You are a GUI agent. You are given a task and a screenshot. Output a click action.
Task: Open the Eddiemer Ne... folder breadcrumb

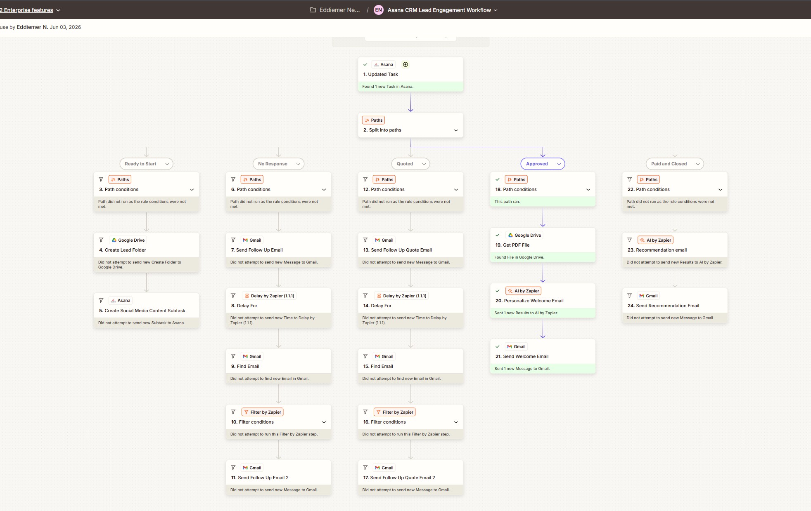tap(339, 10)
